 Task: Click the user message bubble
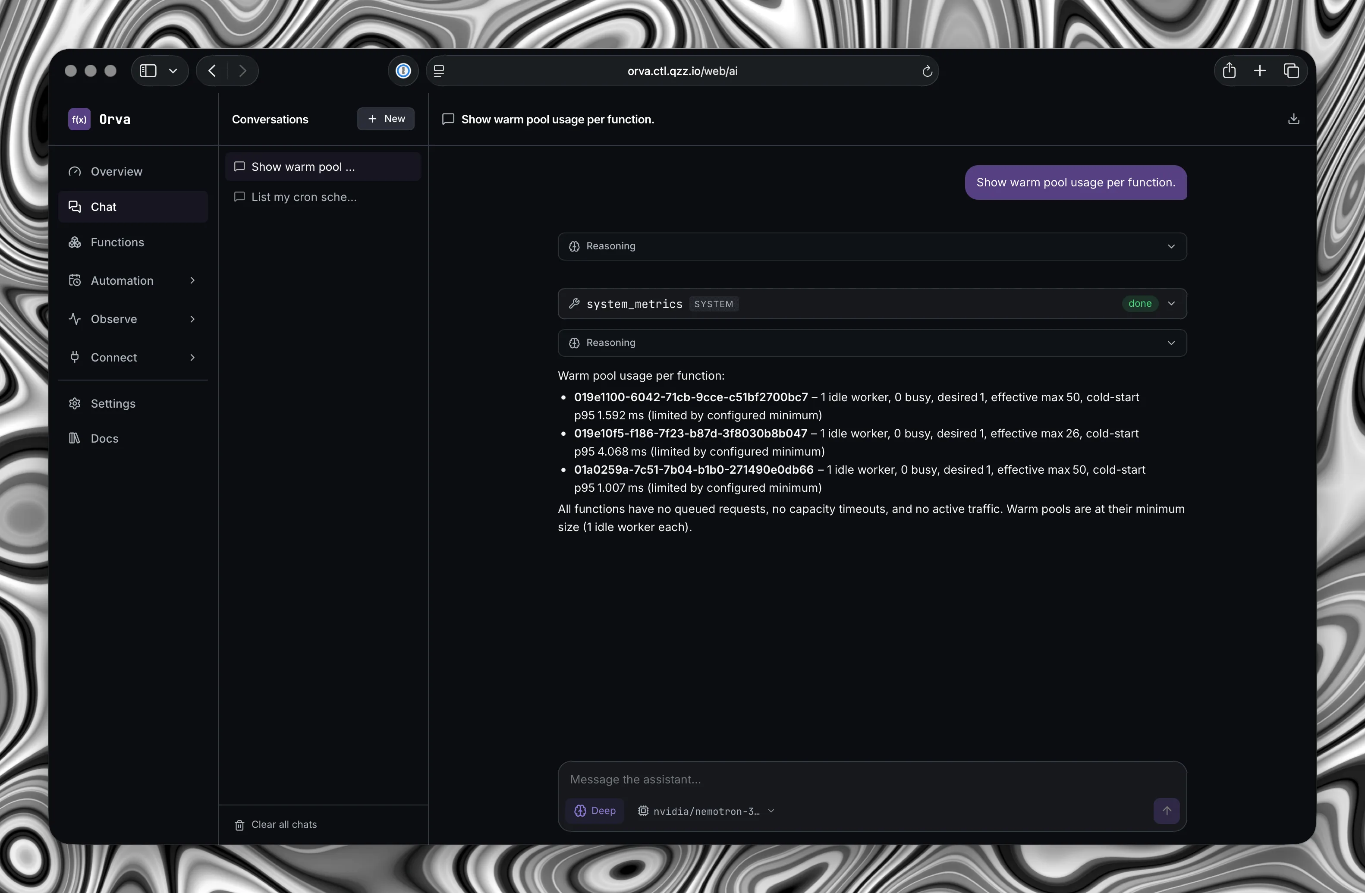click(1076, 183)
